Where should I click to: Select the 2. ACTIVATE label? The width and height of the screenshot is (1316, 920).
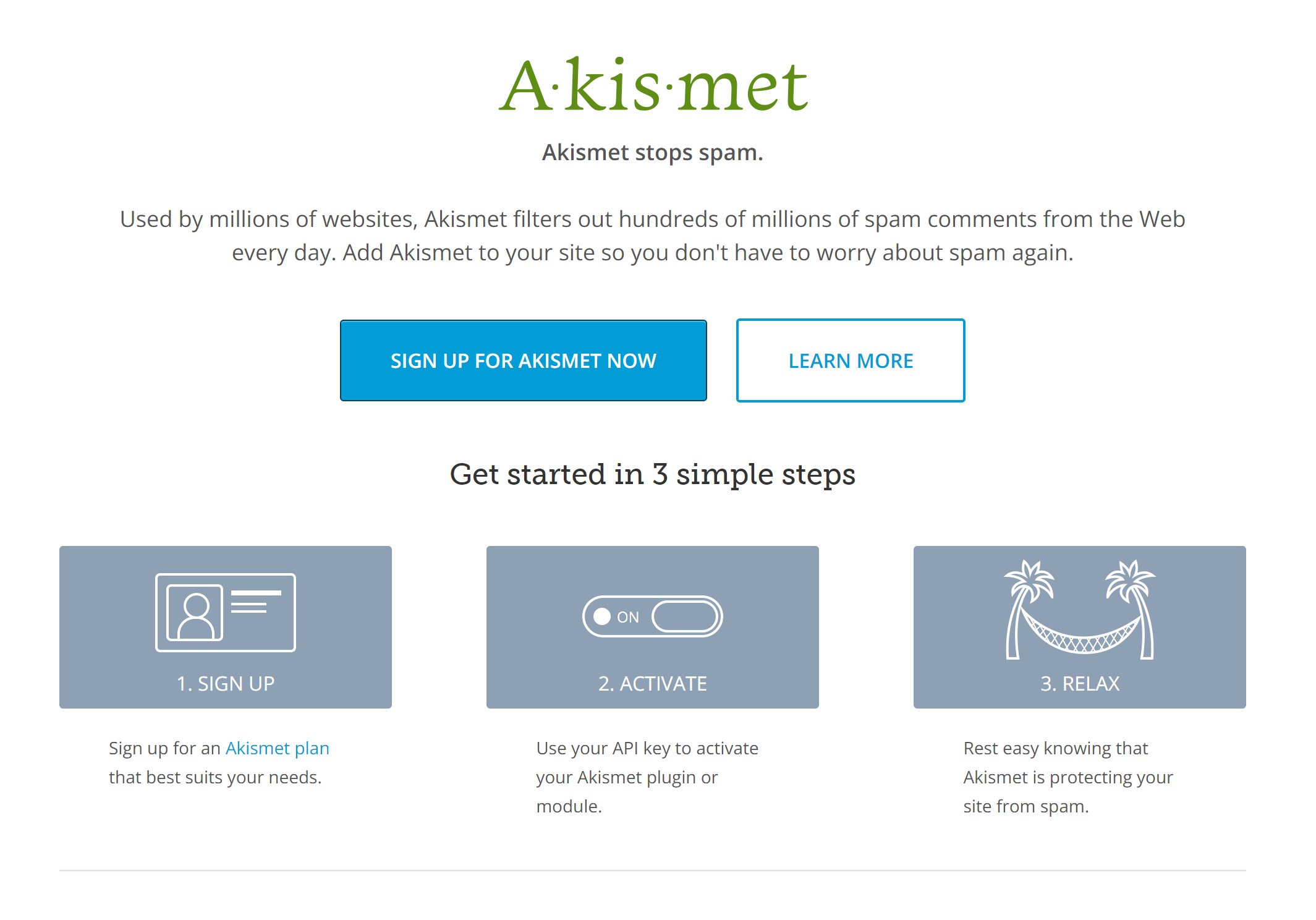coord(652,683)
